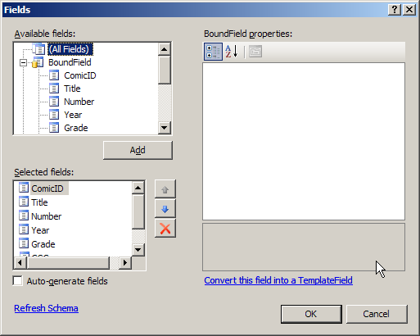This screenshot has width=420, height=336.
Task: Click the Selected fields scroll down arrow
Action: pyautogui.click(x=138, y=249)
